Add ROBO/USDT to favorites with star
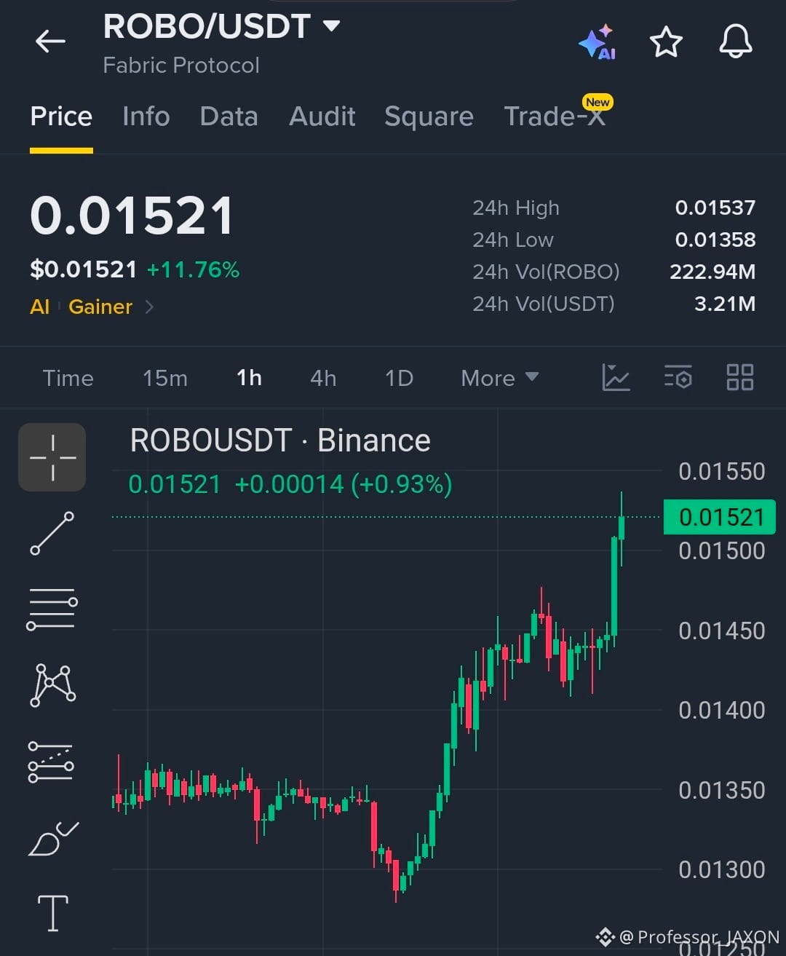The height and width of the screenshot is (956, 786). 666,42
